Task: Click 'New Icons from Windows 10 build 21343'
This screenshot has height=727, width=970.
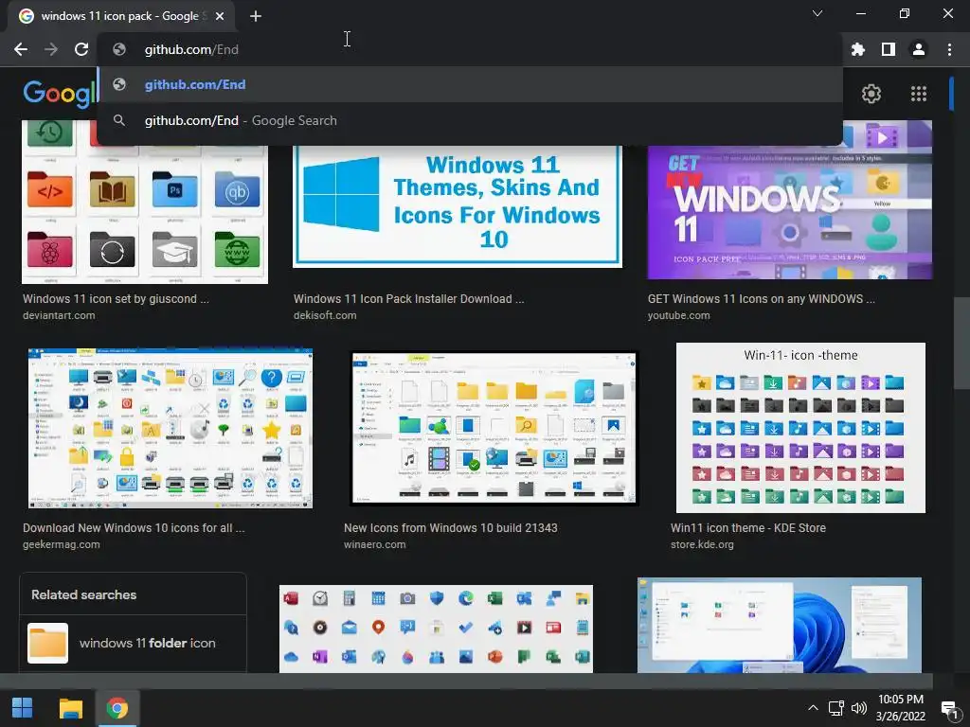Action: [450, 528]
